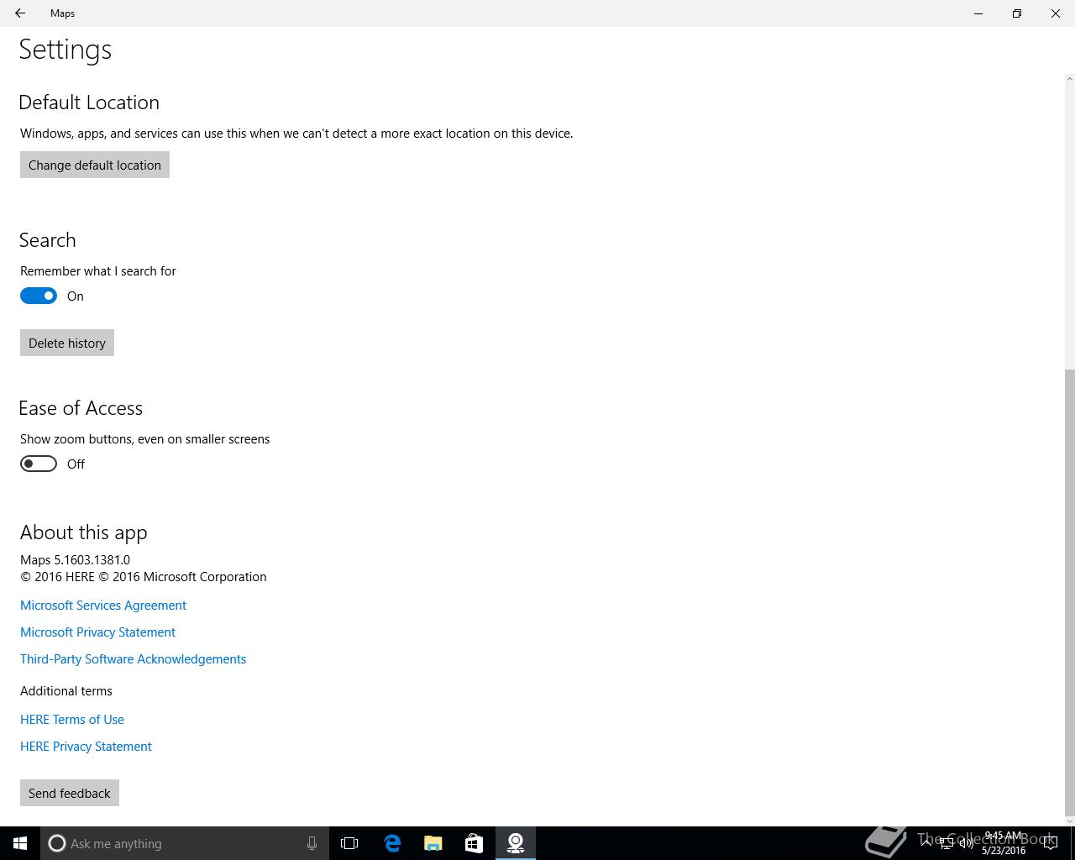Viewport: 1075px width, 860px height.
Task: Click the Change default location button
Action: (x=95, y=165)
